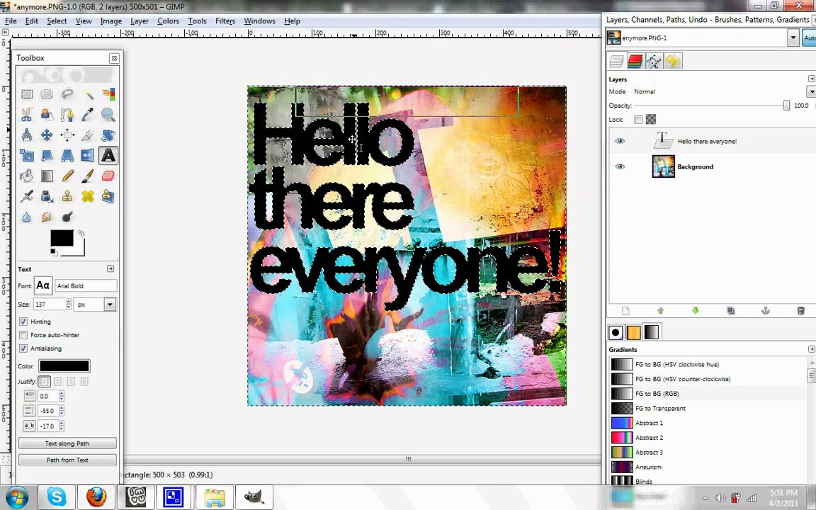The height and width of the screenshot is (510, 816).
Task: Select the Eraser tool
Action: [x=108, y=176]
